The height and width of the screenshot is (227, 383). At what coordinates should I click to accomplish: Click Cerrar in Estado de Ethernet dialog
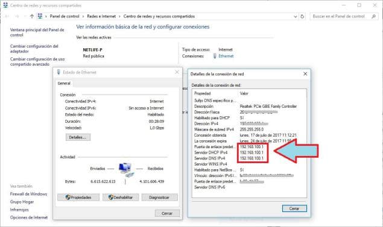click(167, 213)
